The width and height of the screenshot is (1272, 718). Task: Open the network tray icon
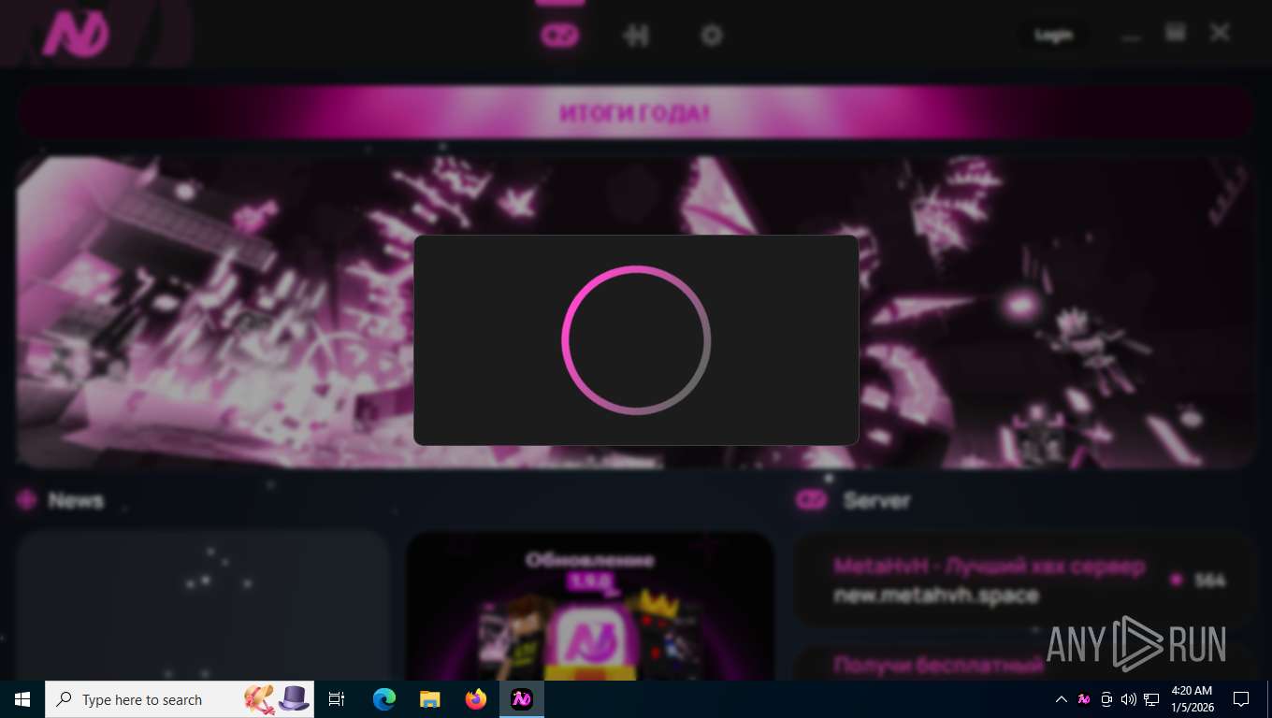(x=1151, y=699)
